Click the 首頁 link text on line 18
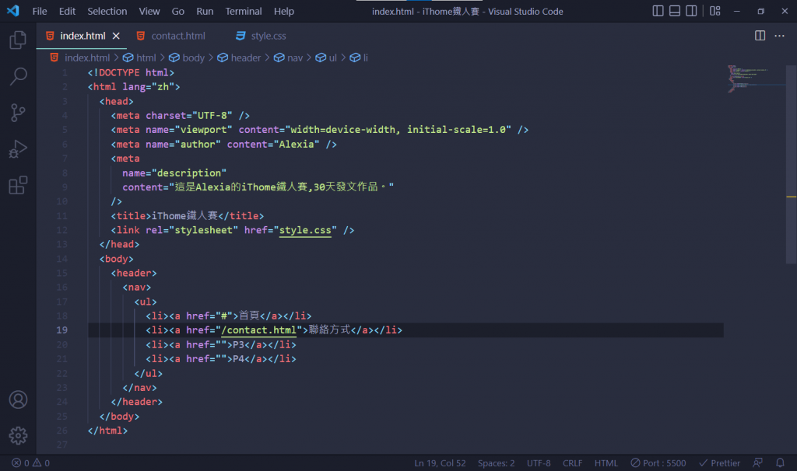The image size is (797, 471). [249, 316]
